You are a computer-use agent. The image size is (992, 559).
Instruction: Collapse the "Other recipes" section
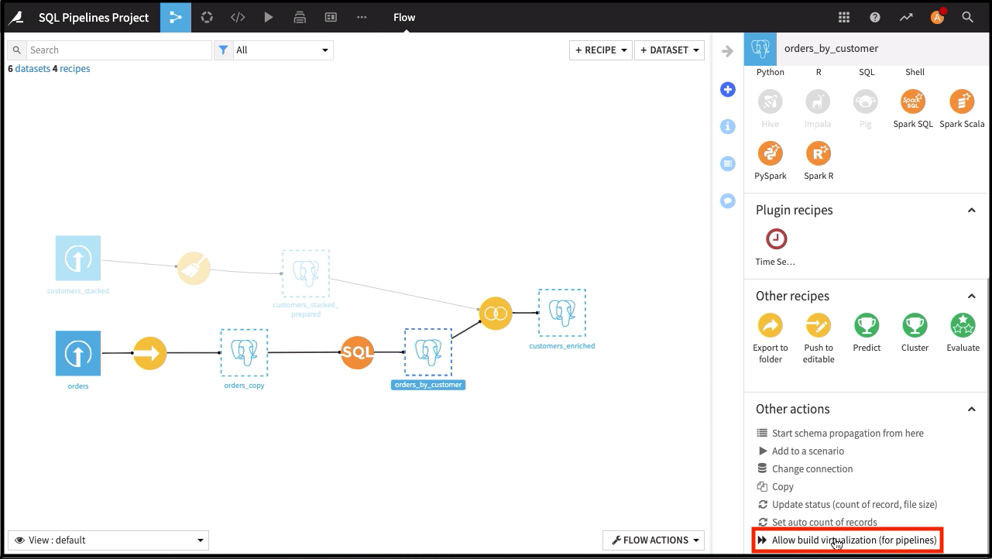(x=971, y=296)
